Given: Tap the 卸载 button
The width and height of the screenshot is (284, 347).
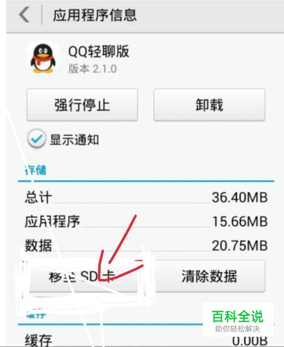Looking at the screenshot, I should [x=209, y=105].
